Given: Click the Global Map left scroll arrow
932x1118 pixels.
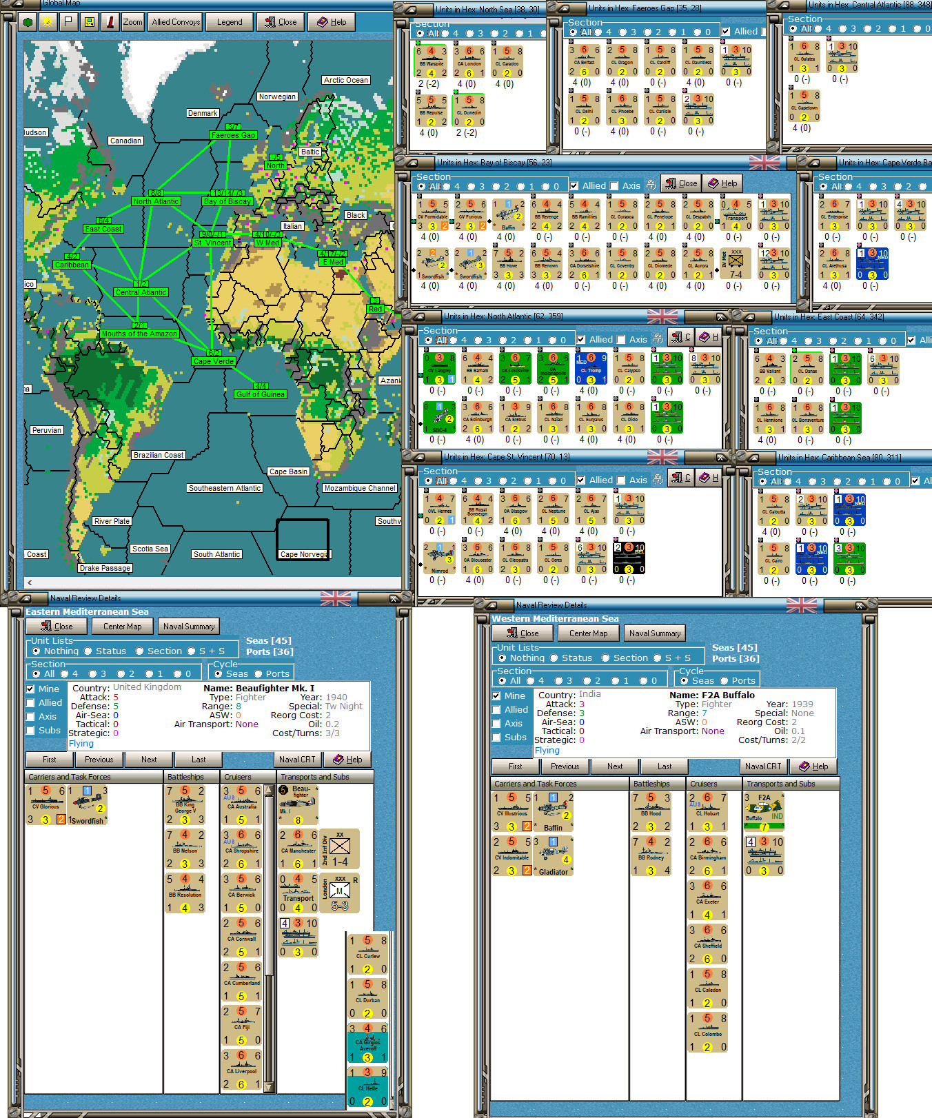Looking at the screenshot, I should 30,582.
